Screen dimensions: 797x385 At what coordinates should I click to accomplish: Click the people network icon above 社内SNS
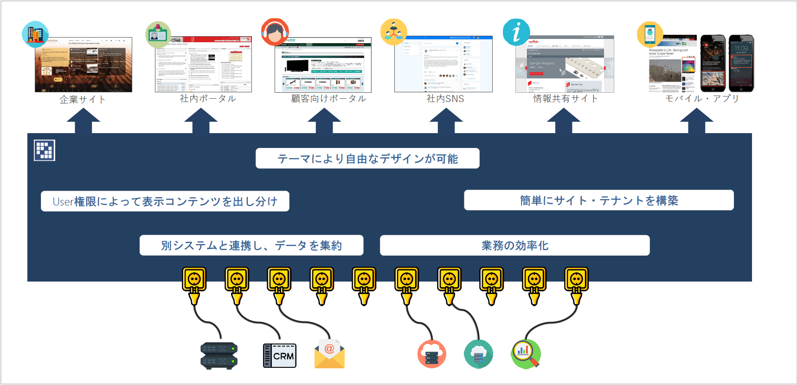tap(394, 32)
